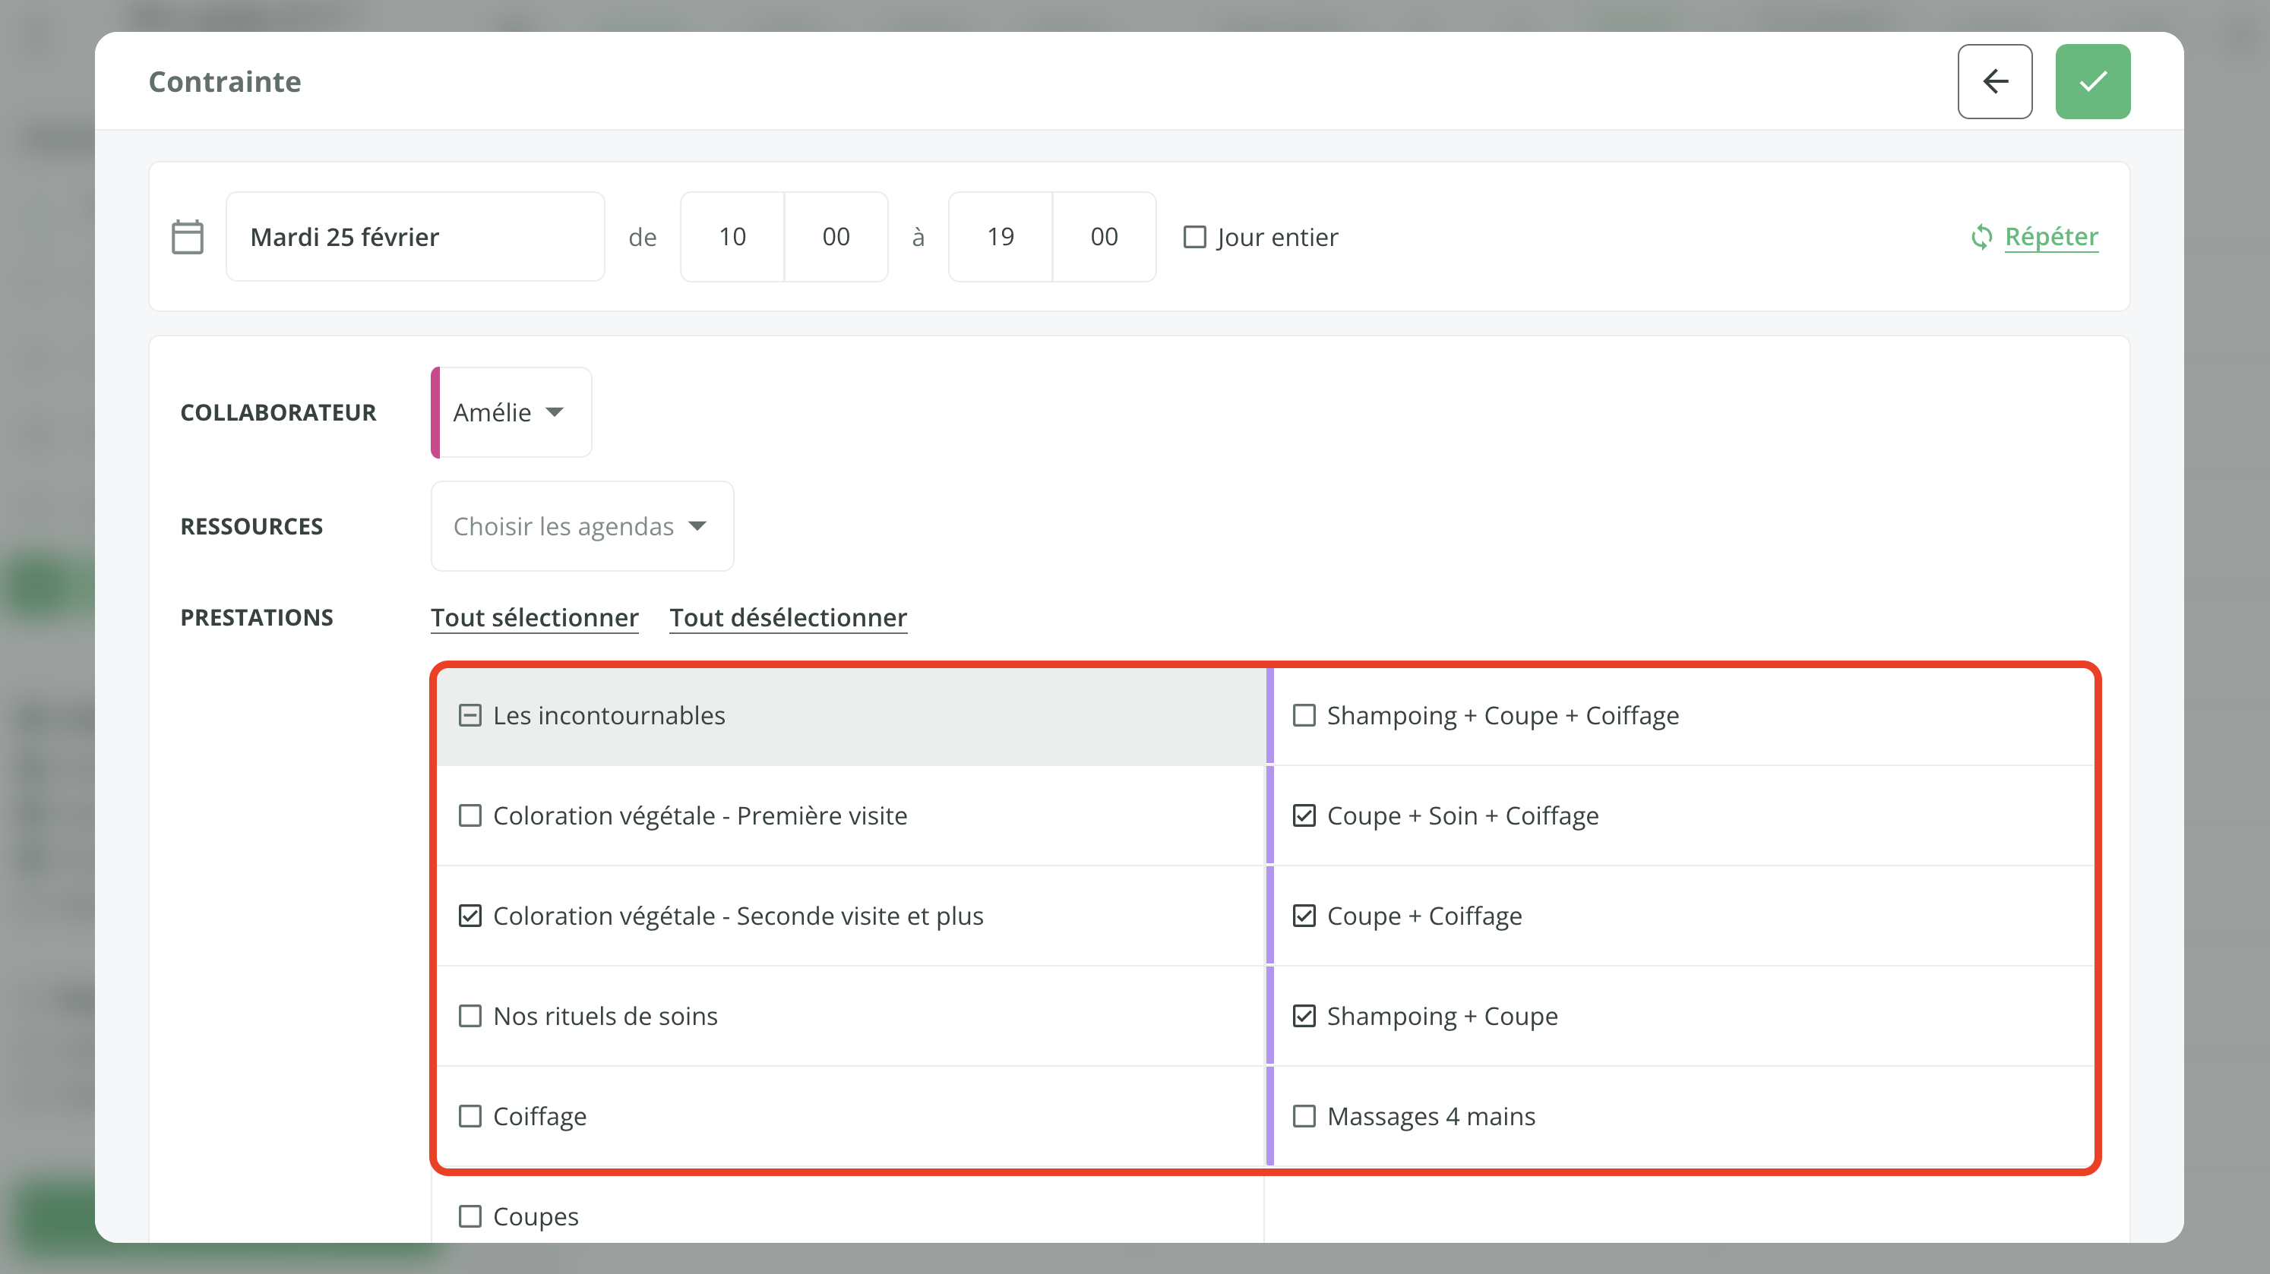Toggle the Les incontournables category checkbox
Screen dimensions: 2270x1274
470,715
